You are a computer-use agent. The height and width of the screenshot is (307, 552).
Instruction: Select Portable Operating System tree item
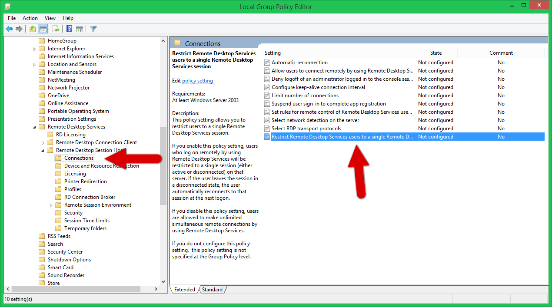(x=78, y=111)
